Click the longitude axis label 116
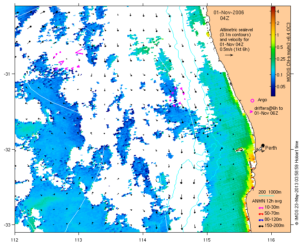Screen dimensions: 301x244 coord(271,240)
